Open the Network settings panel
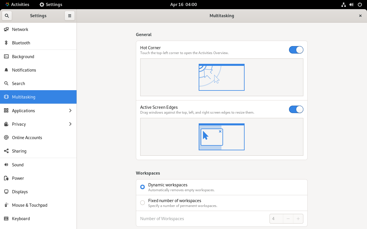Image resolution: width=367 pixels, height=229 pixels. (20, 29)
